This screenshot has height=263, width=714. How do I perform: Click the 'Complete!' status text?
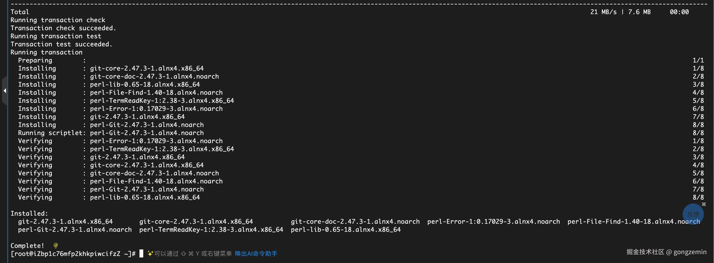27,246
